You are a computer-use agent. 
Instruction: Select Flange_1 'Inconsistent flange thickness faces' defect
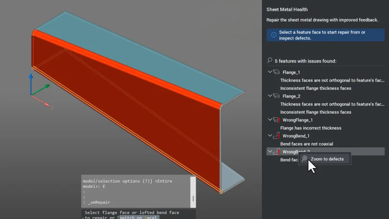[316, 88]
